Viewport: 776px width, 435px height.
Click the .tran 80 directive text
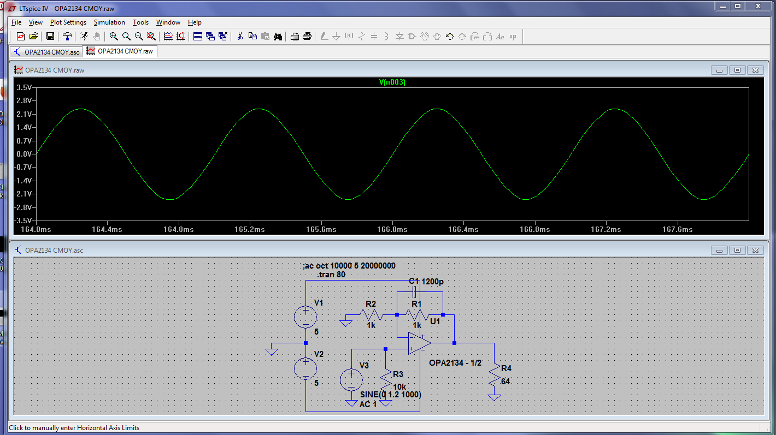331,275
